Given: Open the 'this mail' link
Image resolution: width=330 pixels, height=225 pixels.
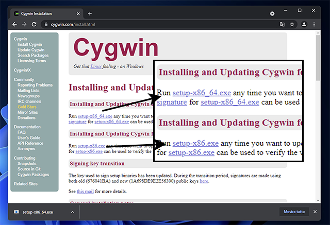Looking at the screenshot, I should [86, 191].
